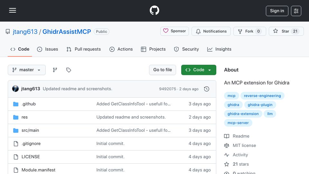This screenshot has height=174, width=309.
Task: Open the hamburger navigation menu
Action: 13,10
